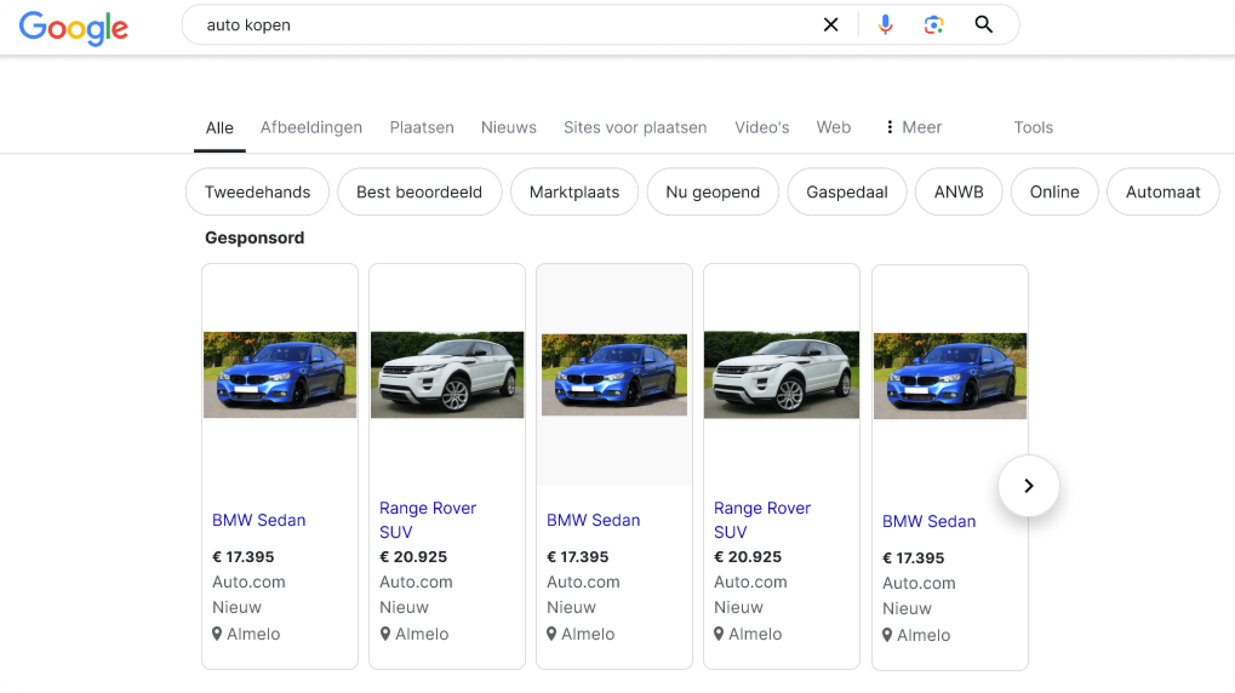
Task: Submit search with magnifying glass icon
Action: pos(984,24)
